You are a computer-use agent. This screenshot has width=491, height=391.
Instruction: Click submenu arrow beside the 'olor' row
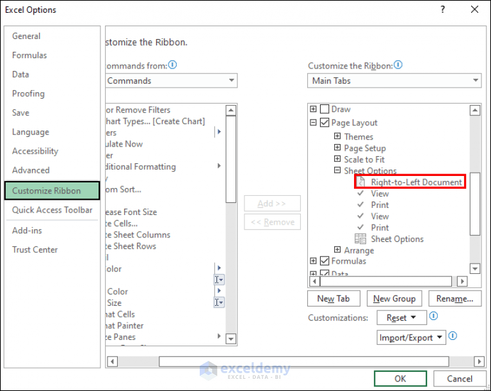pyautogui.click(x=219, y=268)
